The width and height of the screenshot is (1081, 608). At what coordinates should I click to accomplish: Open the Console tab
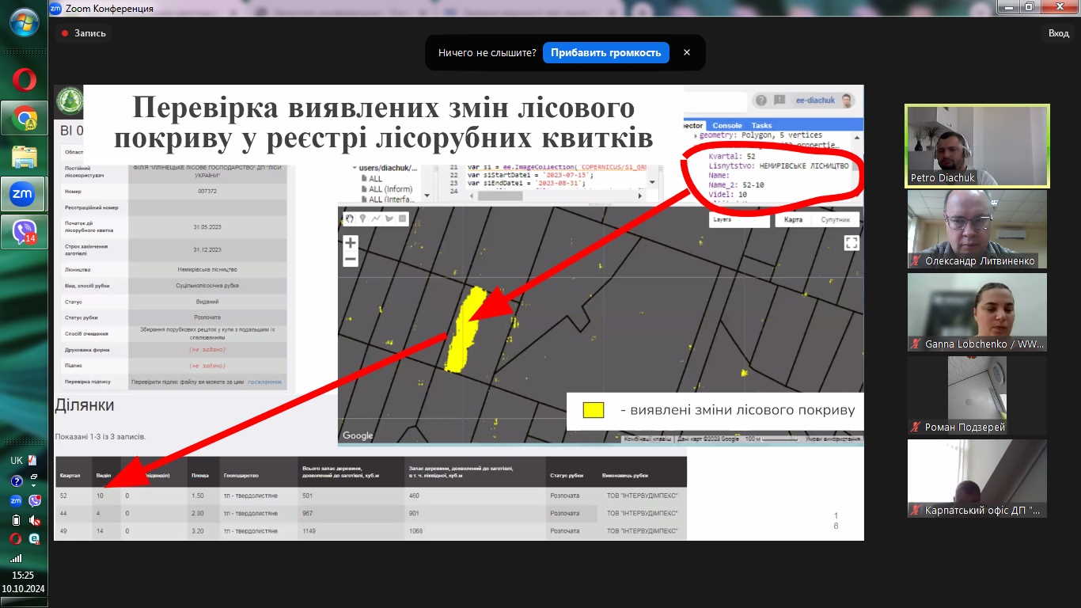pyautogui.click(x=727, y=125)
